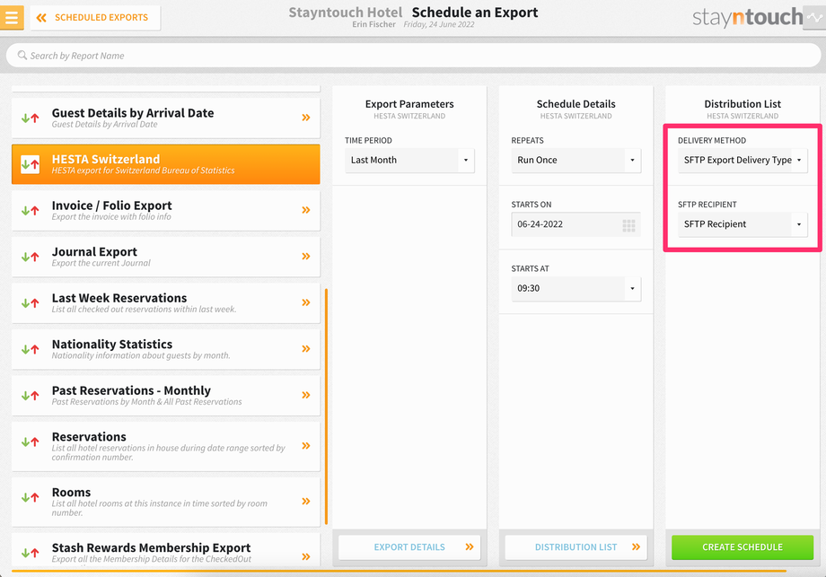Click the chevron on Stash Rewards Membership Export
826x577 pixels.
(x=306, y=556)
